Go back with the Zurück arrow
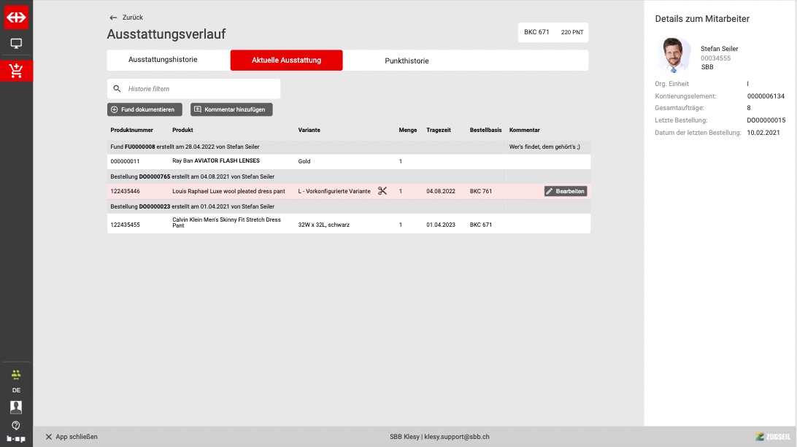 tap(113, 18)
